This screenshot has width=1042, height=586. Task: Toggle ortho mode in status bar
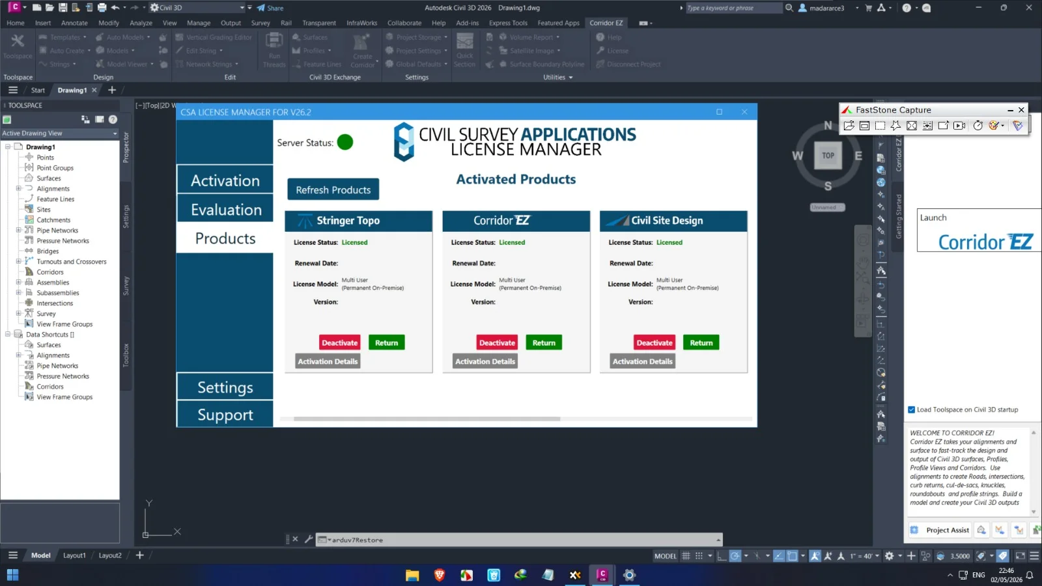point(721,556)
